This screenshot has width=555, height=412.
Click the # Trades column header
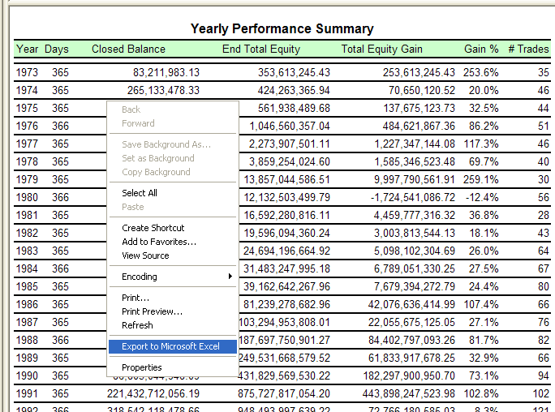point(529,49)
